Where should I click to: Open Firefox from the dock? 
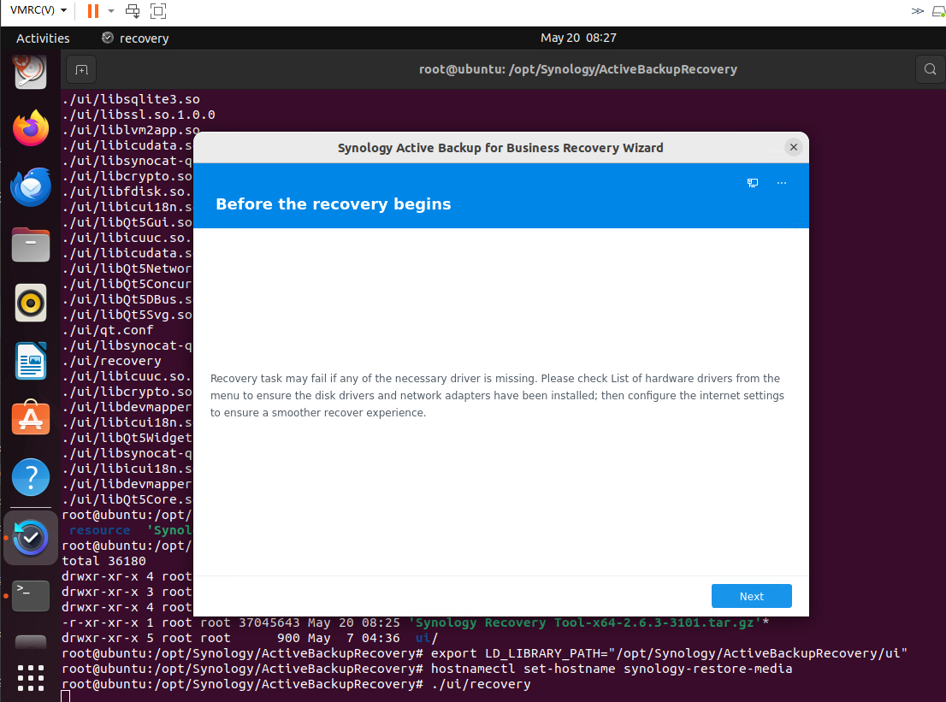point(30,128)
